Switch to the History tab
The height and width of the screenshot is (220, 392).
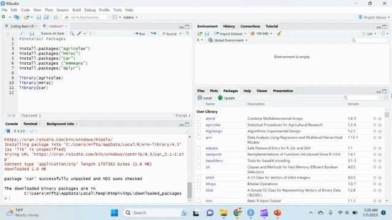point(229,26)
